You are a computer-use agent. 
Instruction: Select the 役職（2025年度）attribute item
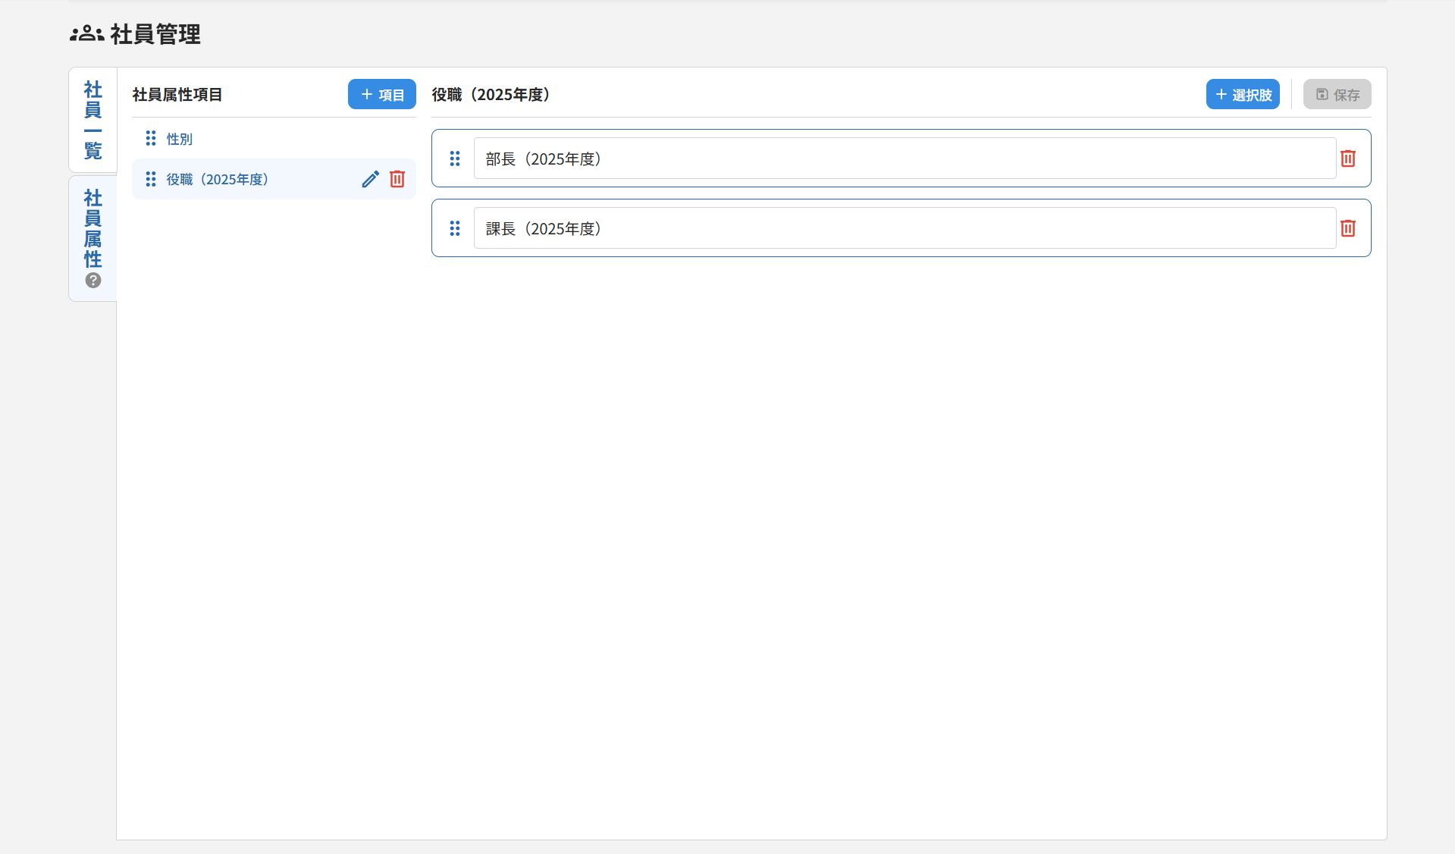(x=217, y=179)
